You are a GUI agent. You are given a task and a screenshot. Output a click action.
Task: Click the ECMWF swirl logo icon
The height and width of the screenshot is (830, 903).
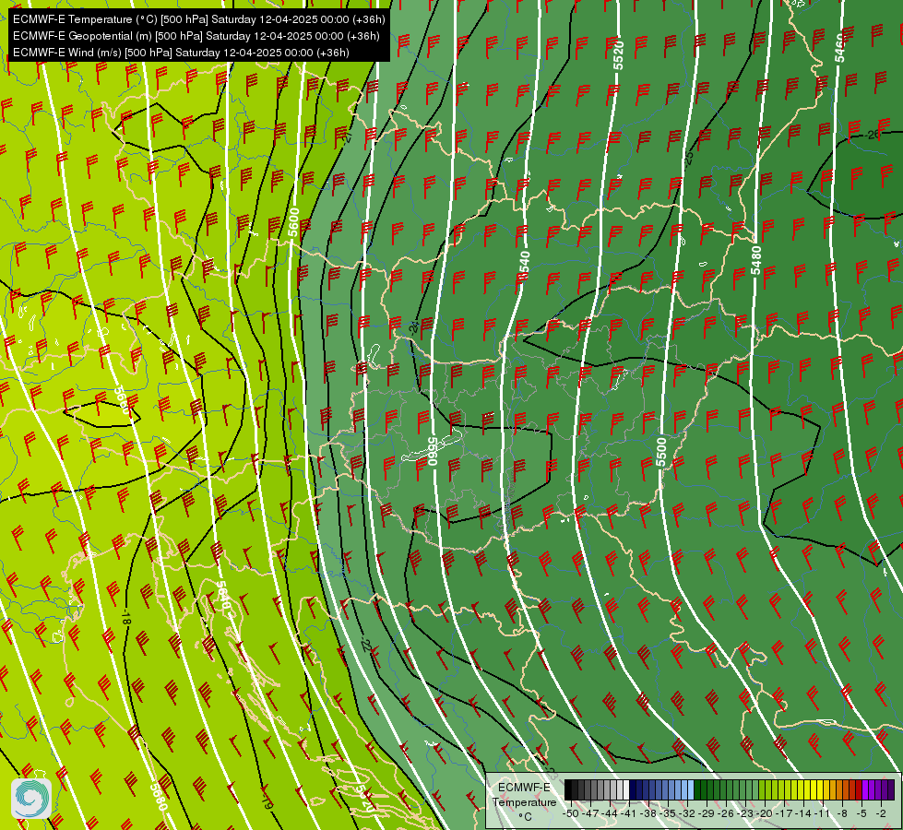coord(31,799)
